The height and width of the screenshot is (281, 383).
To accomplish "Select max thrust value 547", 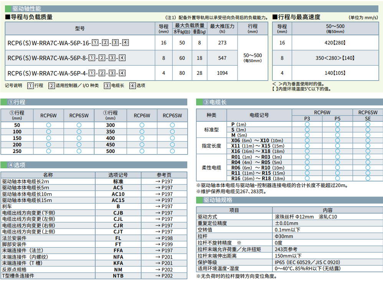I will (222, 58).
